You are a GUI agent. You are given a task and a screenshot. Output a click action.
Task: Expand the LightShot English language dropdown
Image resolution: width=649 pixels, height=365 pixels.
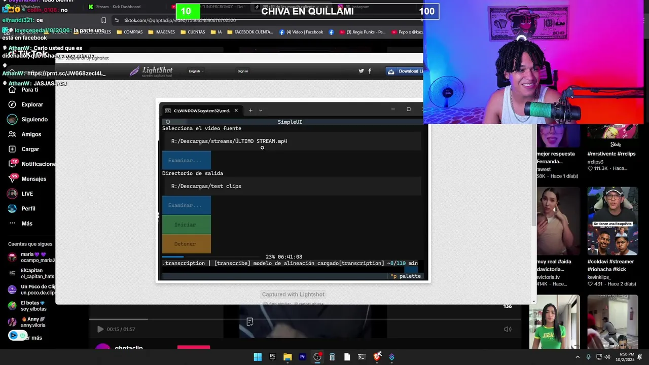(196, 71)
